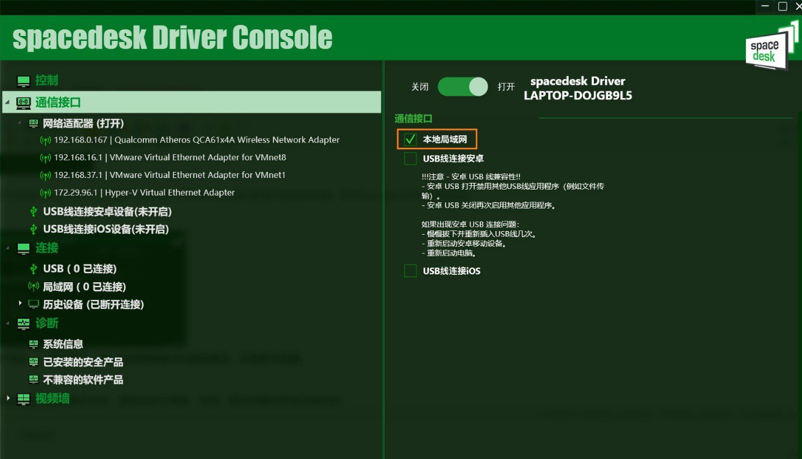
Task: Click the wireless icon beside 172.29.96.1
Action: [x=45, y=193]
